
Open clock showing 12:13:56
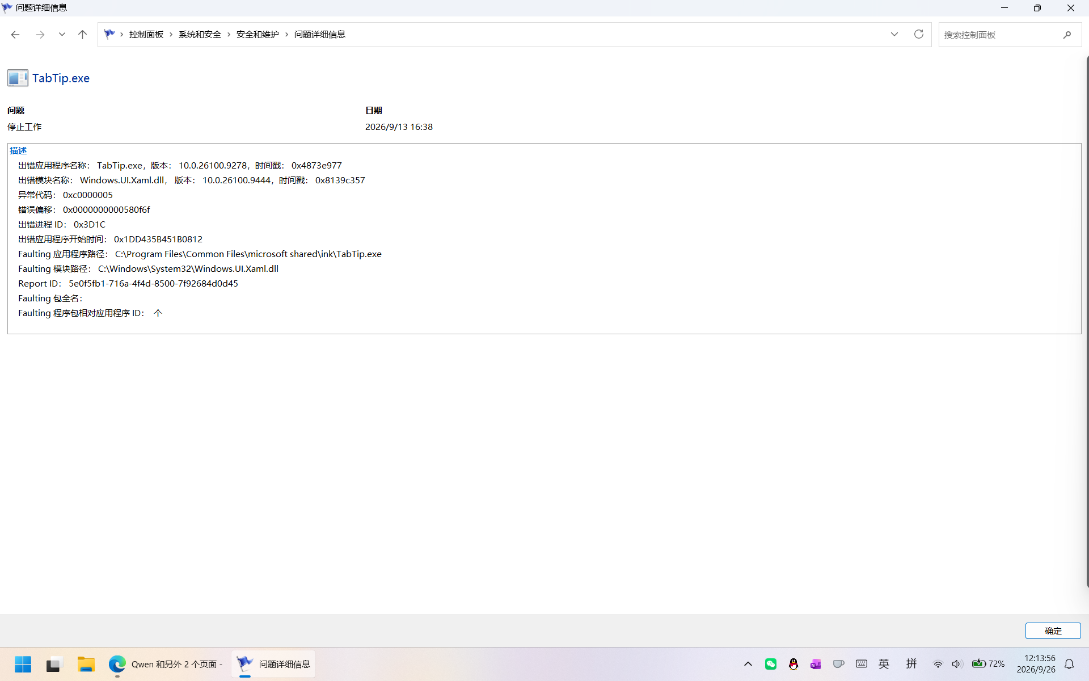point(1036,664)
